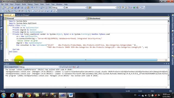The height and width of the screenshot is (98, 174).
Task: Toggle a bookmark with the bookmark icon
Action: pyautogui.click(x=33, y=11)
